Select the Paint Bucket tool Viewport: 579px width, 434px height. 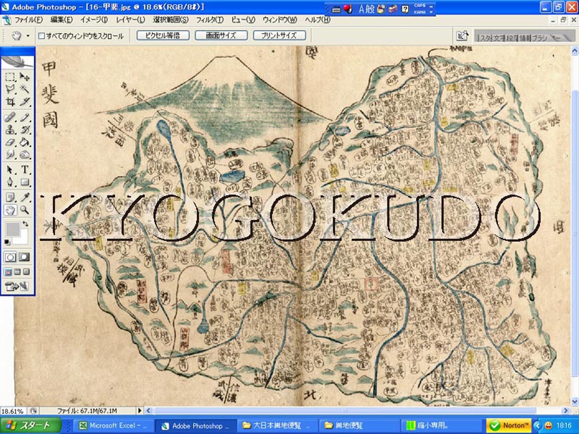pyautogui.click(x=24, y=142)
